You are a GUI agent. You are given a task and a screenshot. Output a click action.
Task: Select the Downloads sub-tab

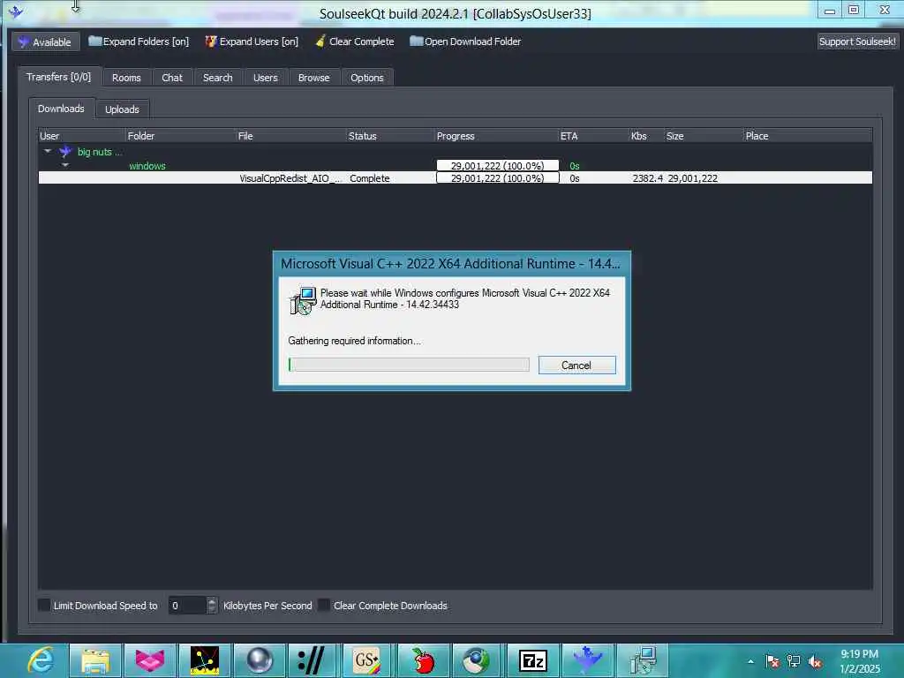pos(61,109)
